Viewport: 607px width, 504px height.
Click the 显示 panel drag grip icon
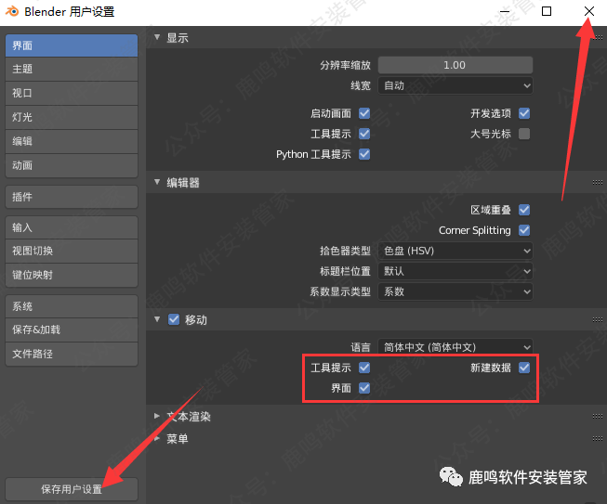tap(597, 38)
